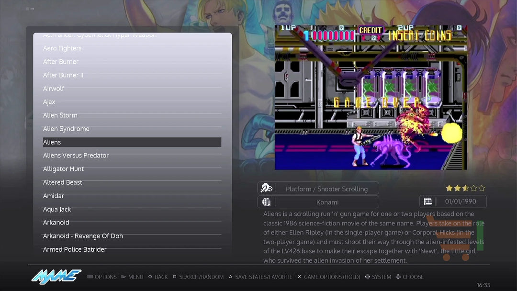517x291 pixels.
Task: Click the CHOOSE label
Action: [x=413, y=277]
